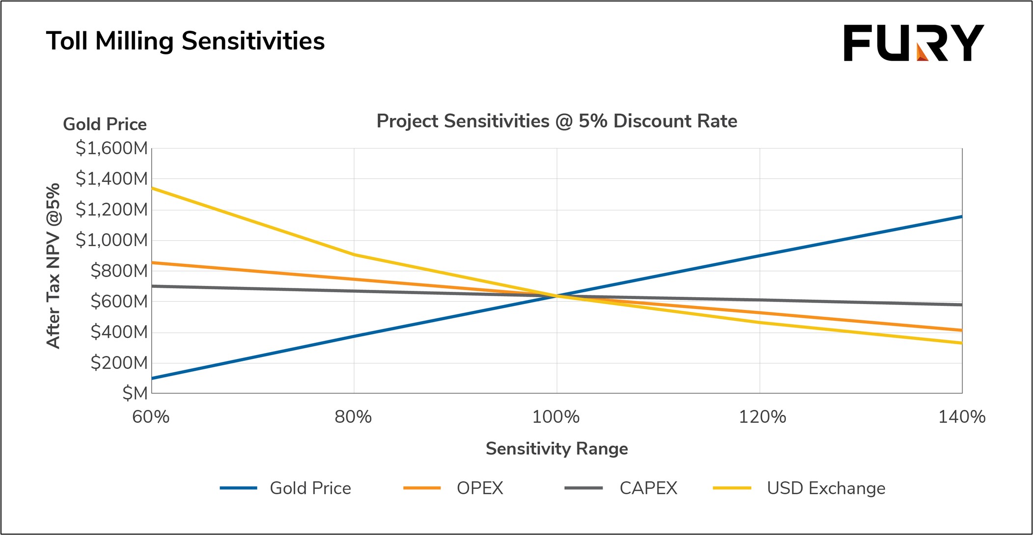Click the 60% tick label on x-axis

point(151,417)
